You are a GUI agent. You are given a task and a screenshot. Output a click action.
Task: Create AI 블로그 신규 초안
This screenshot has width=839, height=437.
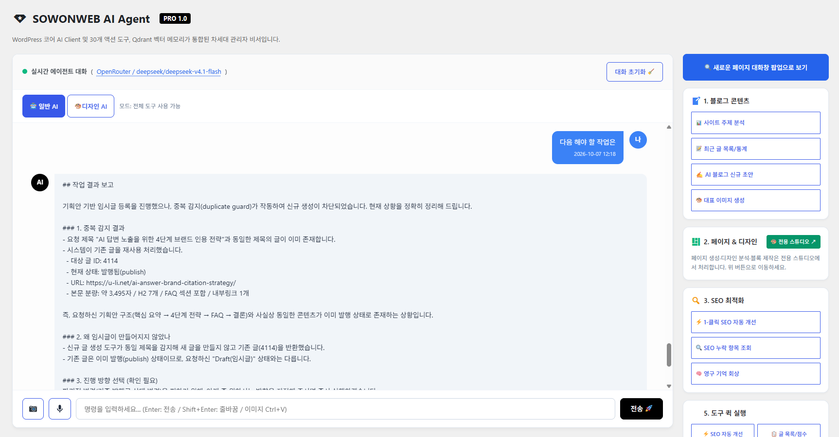point(756,174)
